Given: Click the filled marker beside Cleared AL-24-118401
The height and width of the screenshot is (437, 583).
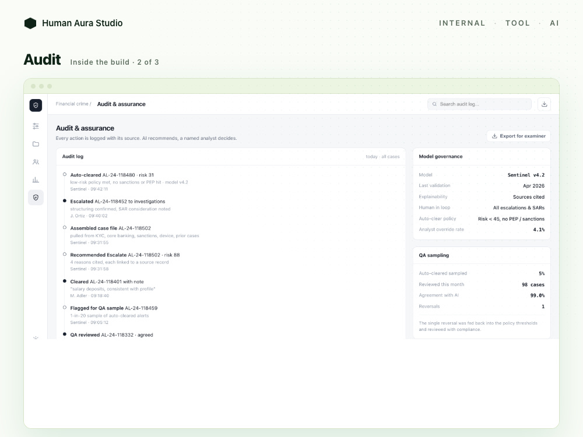Looking at the screenshot, I should point(65,281).
